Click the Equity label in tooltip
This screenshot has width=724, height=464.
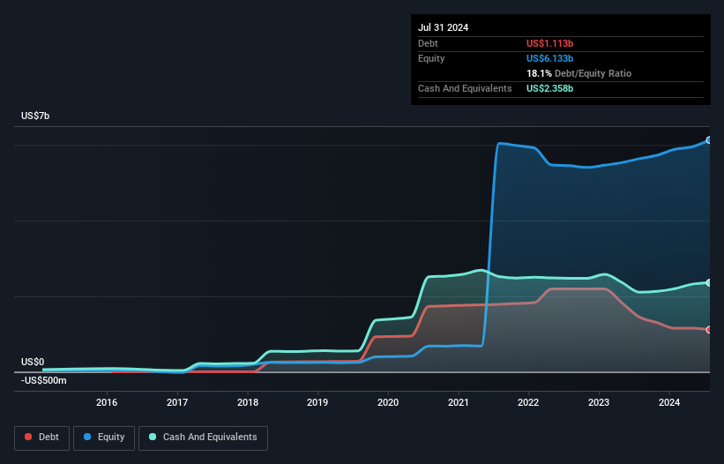click(x=431, y=58)
